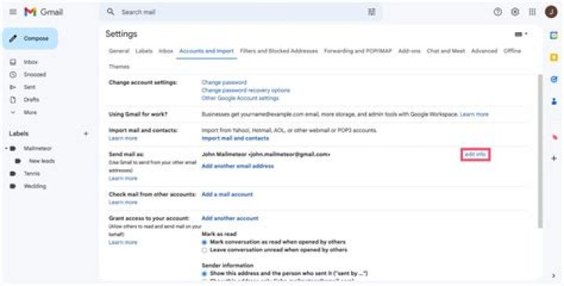The width and height of the screenshot is (564, 286).
Task: Click the search magnifier icon
Action: [110, 12]
